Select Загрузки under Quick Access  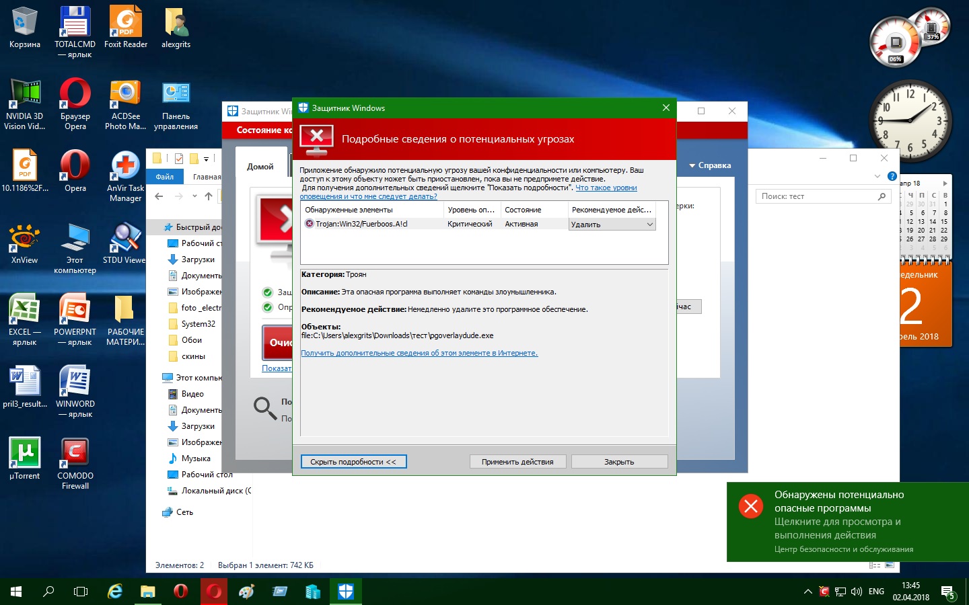[198, 259]
